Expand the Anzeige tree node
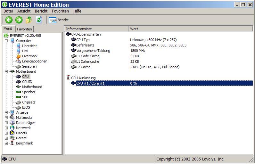 [x=6, y=112]
